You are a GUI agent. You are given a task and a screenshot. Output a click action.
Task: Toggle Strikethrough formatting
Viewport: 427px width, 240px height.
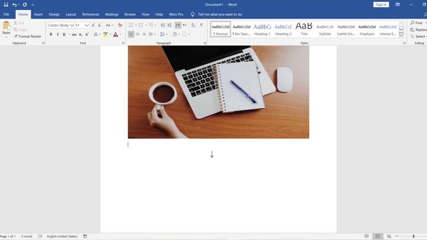pyautogui.click(x=74, y=34)
